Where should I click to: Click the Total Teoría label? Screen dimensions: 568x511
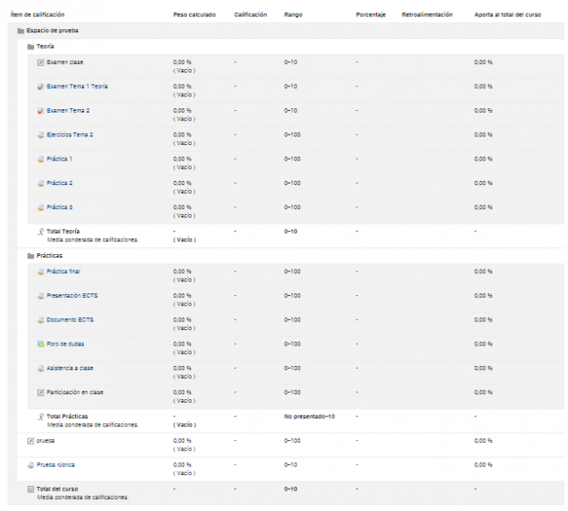pyautogui.click(x=63, y=231)
